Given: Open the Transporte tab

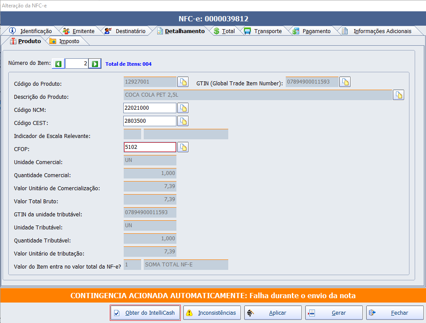Looking at the screenshot, I should [x=263, y=31].
